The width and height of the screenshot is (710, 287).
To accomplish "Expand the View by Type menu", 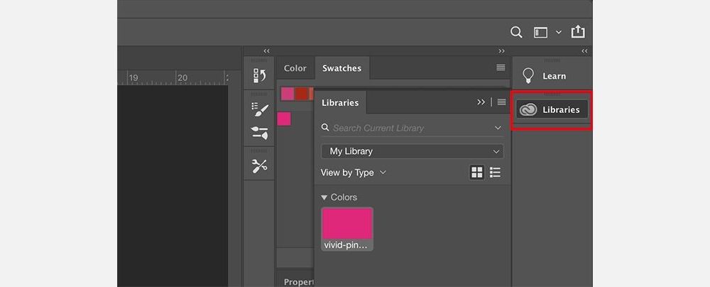I will [x=353, y=173].
